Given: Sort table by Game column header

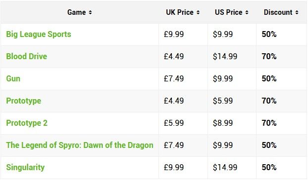Looking at the screenshot, I should click(77, 12).
